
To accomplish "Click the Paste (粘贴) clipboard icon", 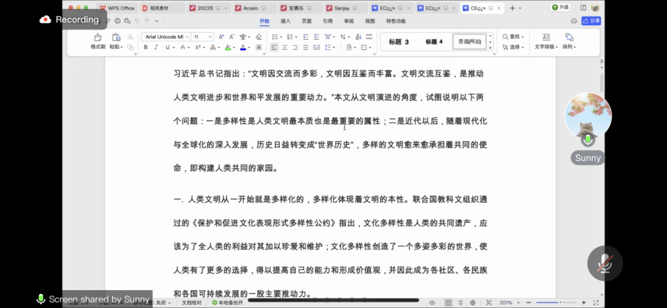I will [115, 38].
